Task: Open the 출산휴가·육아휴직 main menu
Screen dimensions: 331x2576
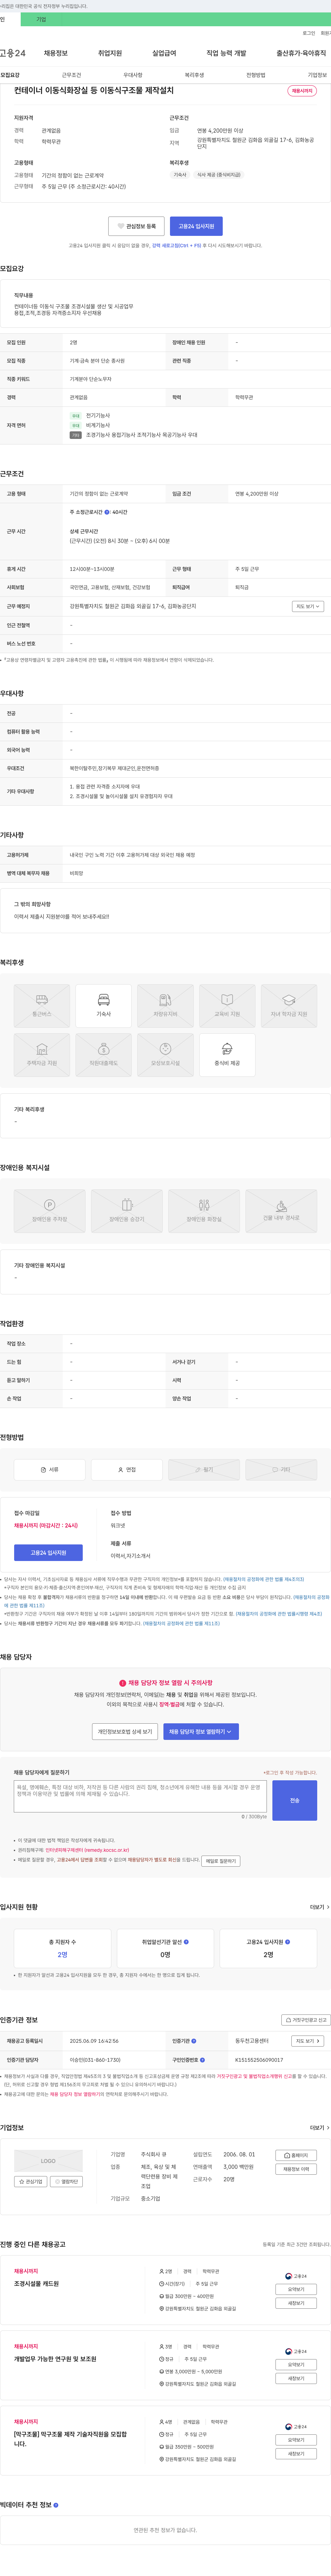Action: tap(301, 53)
